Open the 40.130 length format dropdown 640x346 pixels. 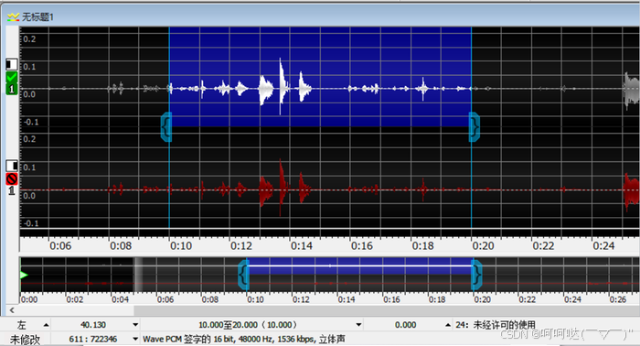tap(135, 325)
